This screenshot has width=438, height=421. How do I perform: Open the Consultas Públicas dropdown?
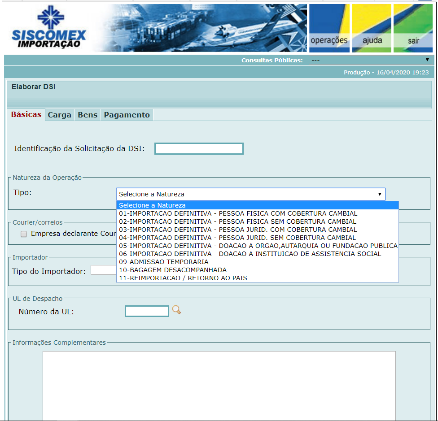click(x=370, y=60)
